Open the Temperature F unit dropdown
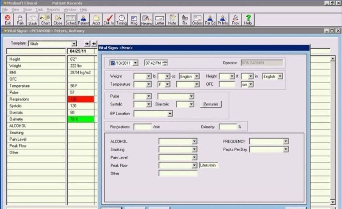Image resolution: width=342 pixels, height=209 pixels. (167, 84)
